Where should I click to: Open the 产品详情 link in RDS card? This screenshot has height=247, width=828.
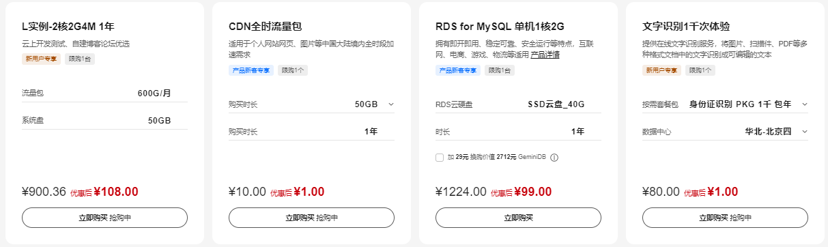coord(545,54)
